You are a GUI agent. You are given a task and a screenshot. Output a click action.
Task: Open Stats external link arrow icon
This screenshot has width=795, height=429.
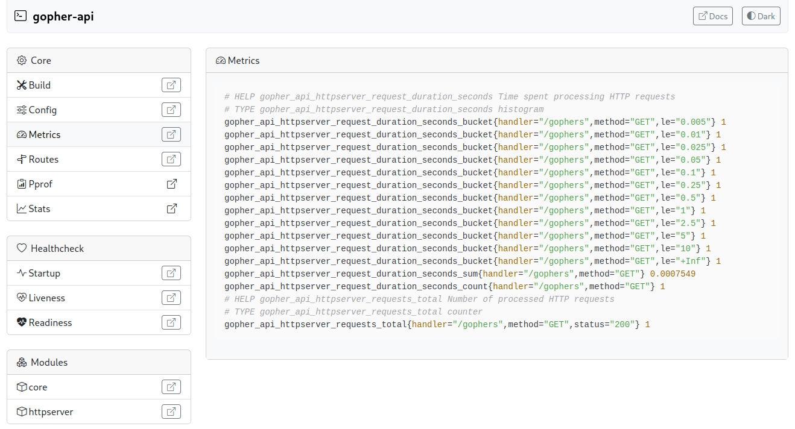point(171,208)
